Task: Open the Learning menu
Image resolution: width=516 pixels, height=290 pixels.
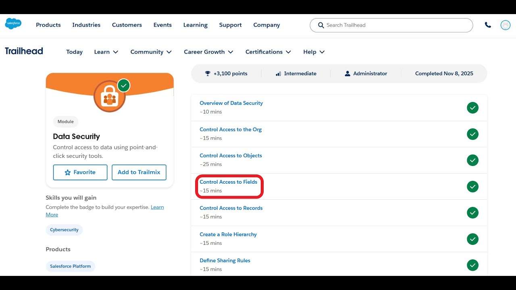Action: click(196, 25)
